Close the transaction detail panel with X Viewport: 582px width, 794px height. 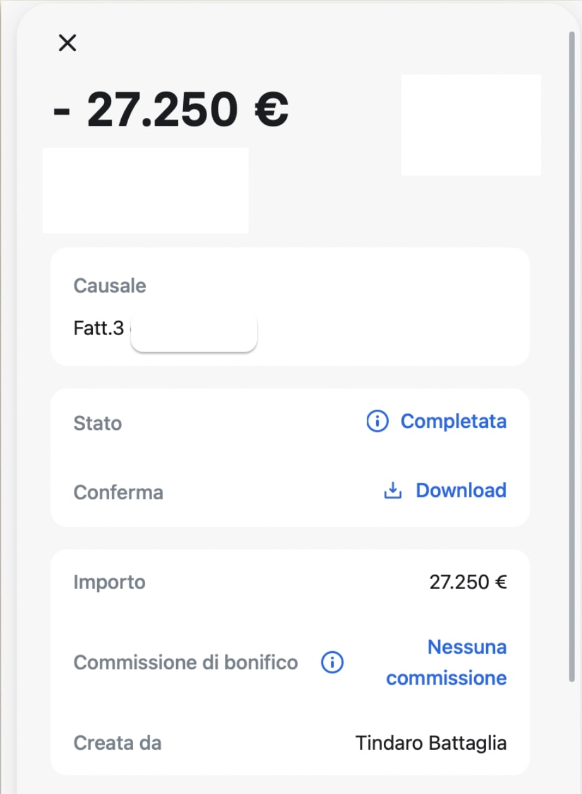tap(67, 43)
